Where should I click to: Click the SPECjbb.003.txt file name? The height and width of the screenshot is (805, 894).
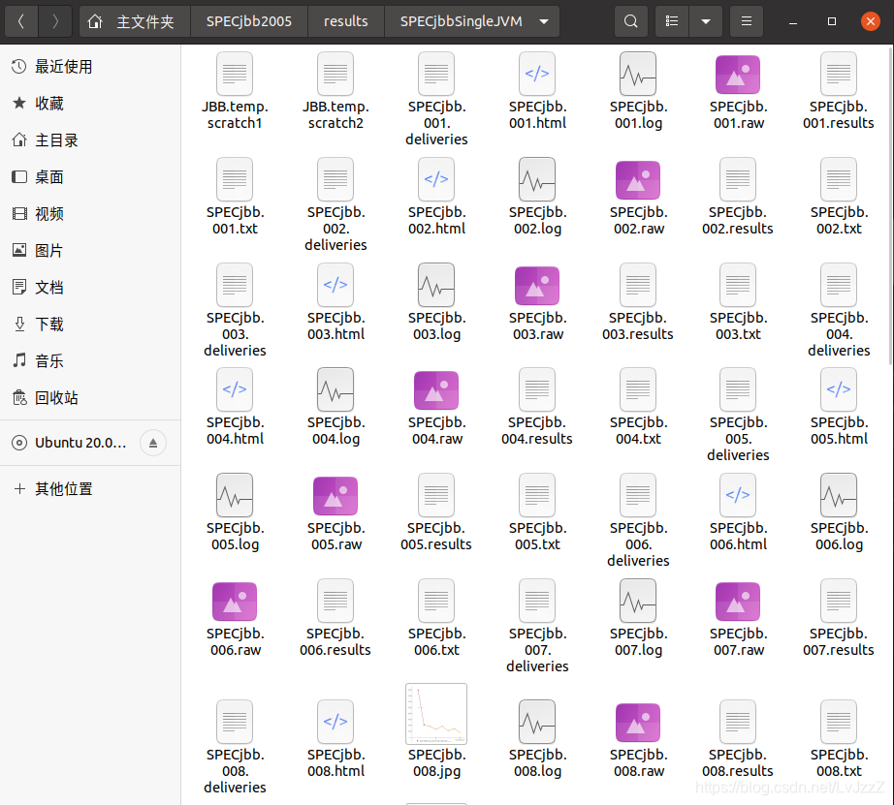[738, 325]
